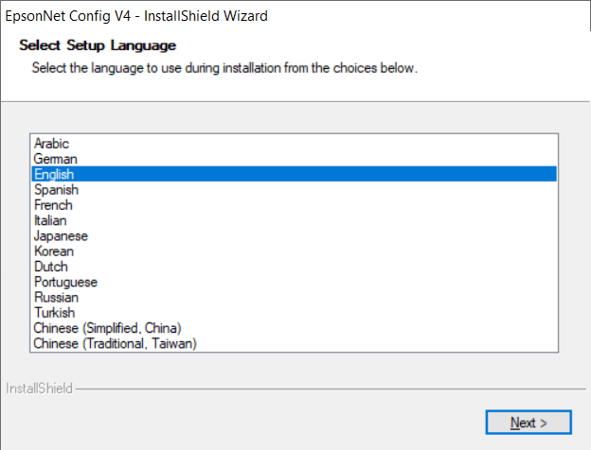Click the EpsonNet Config V4 title bar

pyautogui.click(x=136, y=16)
